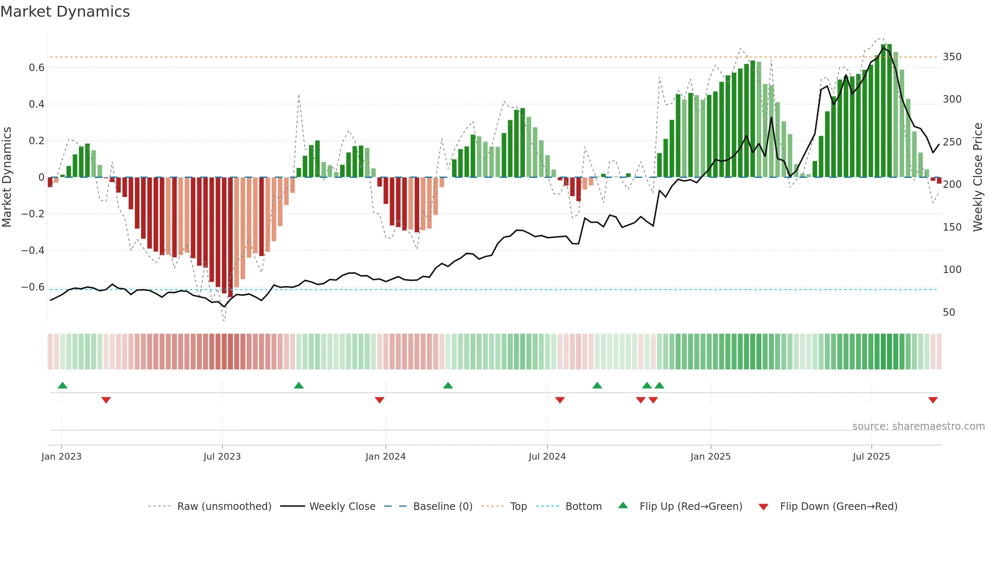This screenshot has width=999, height=561.
Task: Click the −0.4 left axis tick label
Action: click(x=33, y=250)
